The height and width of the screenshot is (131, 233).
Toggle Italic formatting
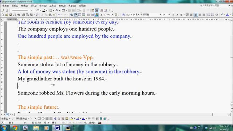point(177,15)
